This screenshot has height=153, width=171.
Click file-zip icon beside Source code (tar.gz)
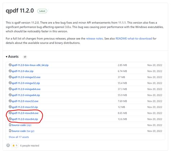10,131
